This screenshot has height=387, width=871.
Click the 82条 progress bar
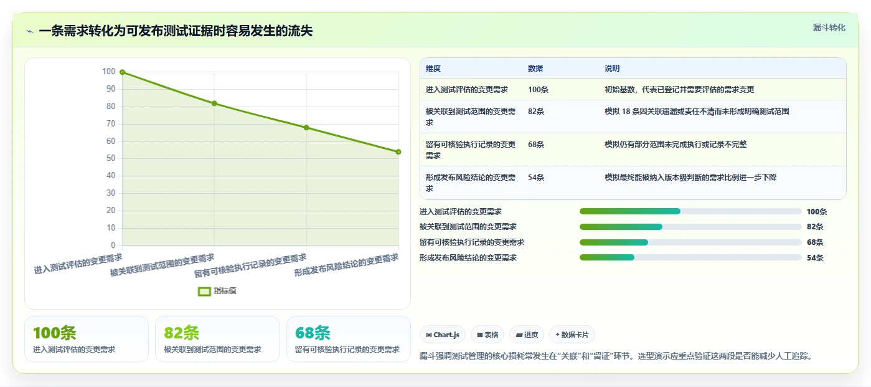690,227
